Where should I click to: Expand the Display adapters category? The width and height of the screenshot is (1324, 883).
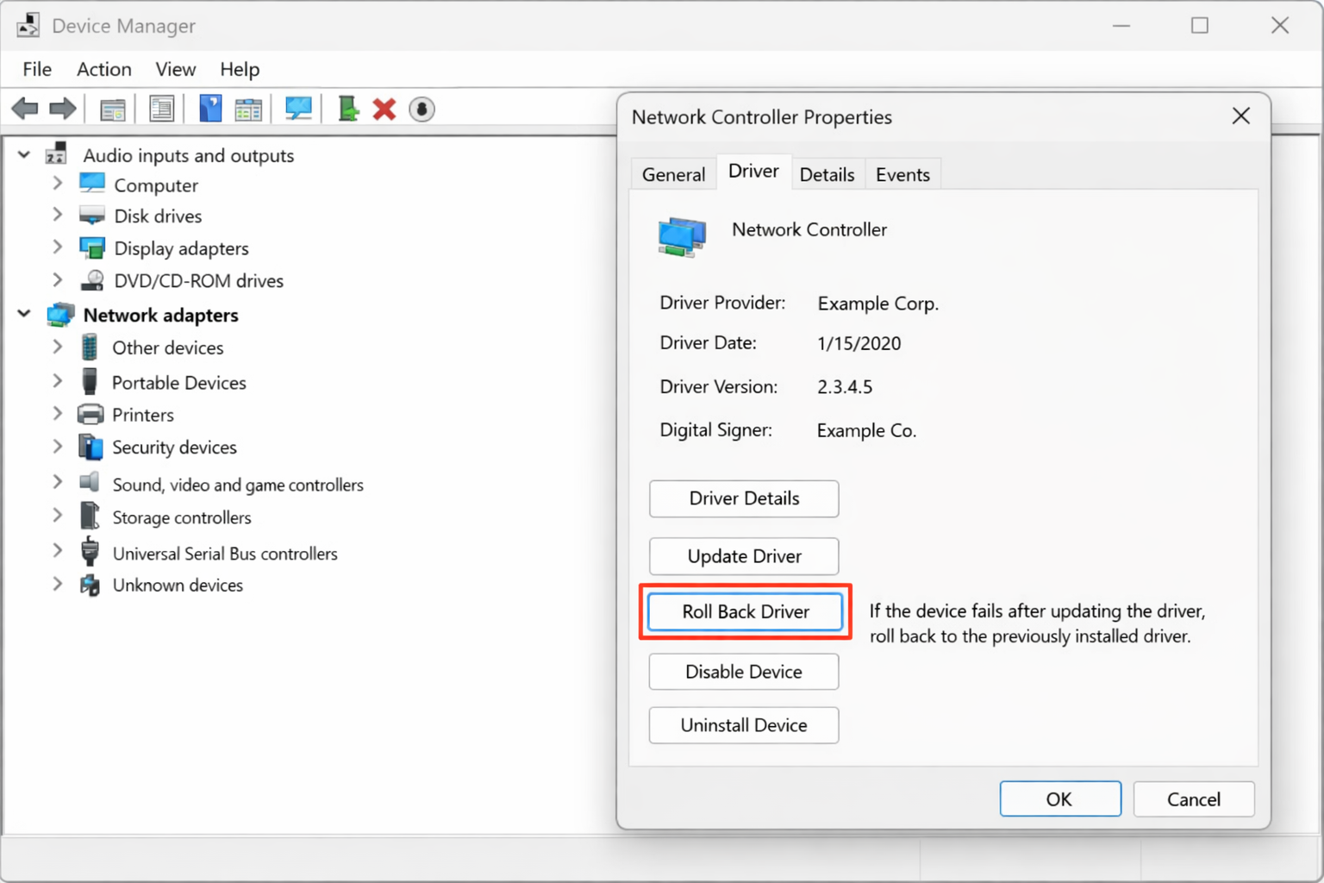pyautogui.click(x=57, y=247)
